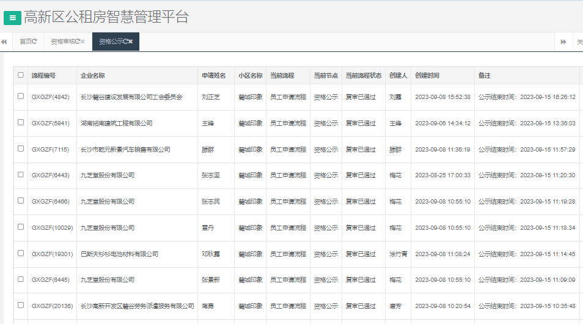Screen dimensions: 583x324
Task: Check the row GXGZF(7115) checkbox
Action: (x=21, y=149)
